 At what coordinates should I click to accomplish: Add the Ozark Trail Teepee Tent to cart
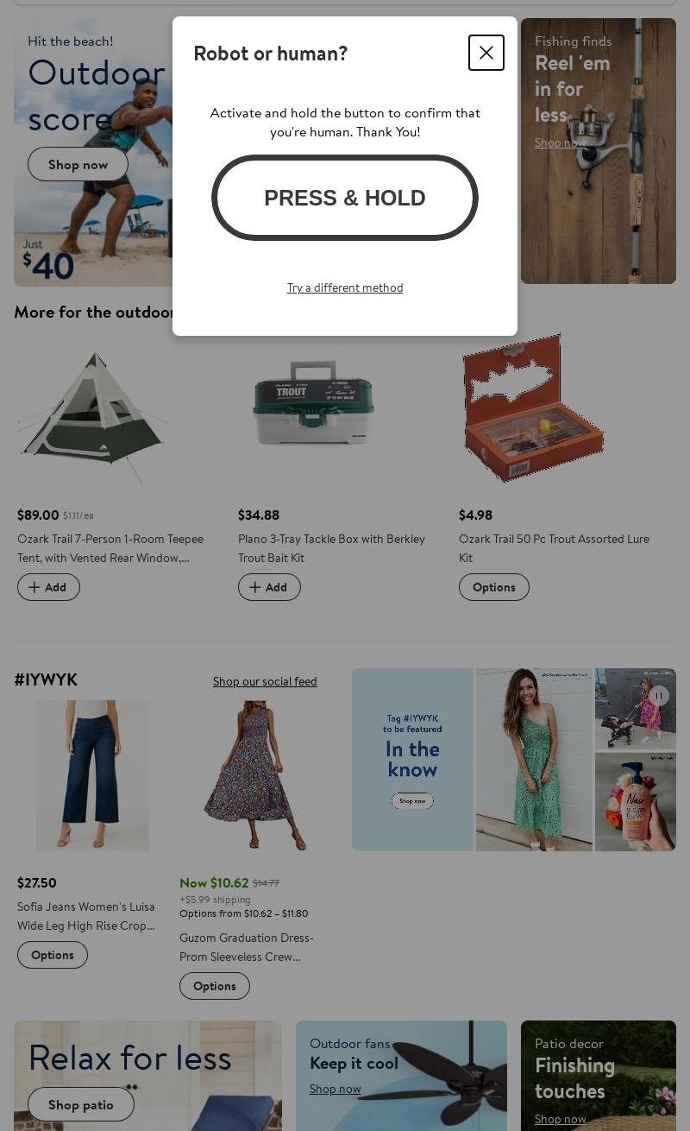tap(48, 587)
